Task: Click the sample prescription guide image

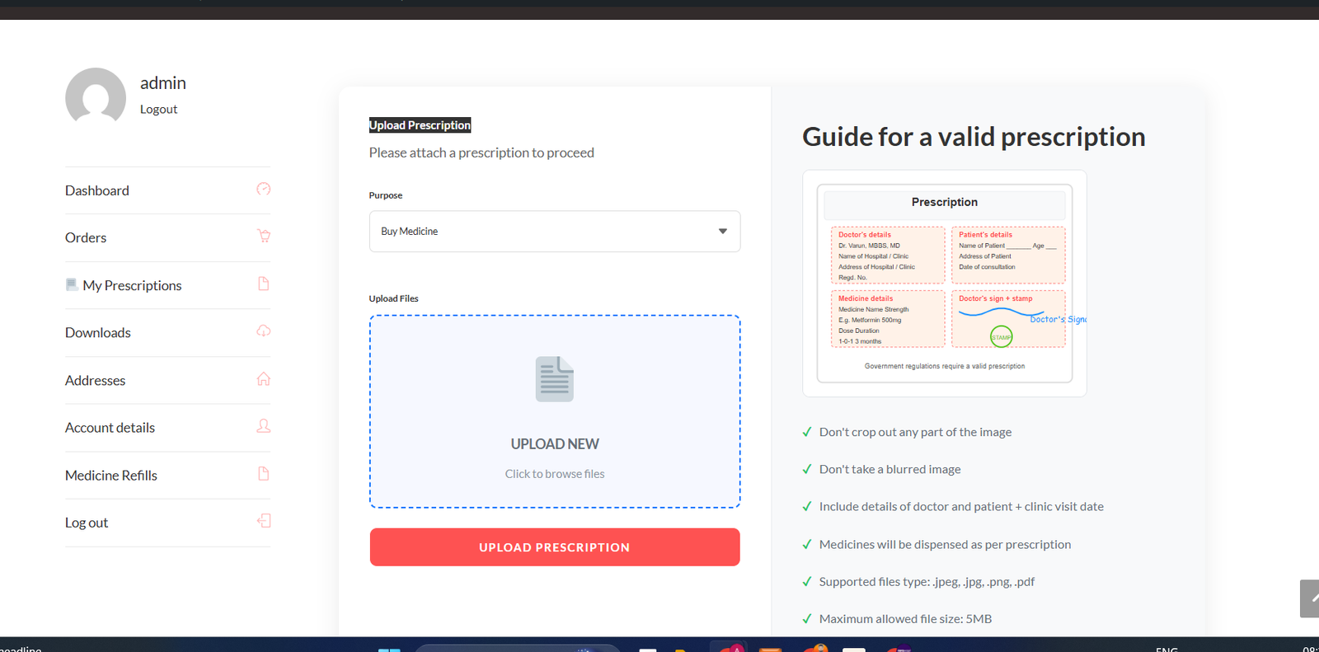Action: 945,284
